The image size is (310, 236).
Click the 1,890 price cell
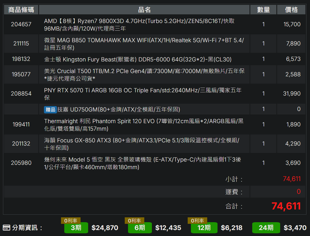(293, 125)
